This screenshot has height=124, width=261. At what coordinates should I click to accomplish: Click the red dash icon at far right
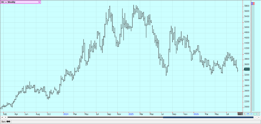pyautogui.click(x=258, y=114)
